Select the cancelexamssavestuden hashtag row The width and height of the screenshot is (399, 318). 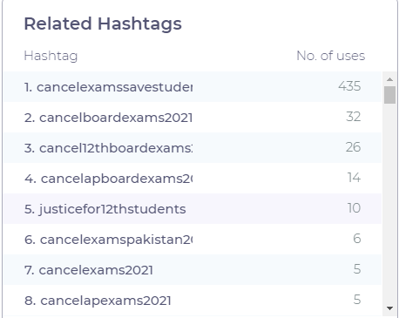click(193, 86)
